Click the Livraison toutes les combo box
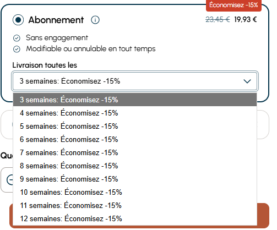Viewport: 277px width, 230px height. click(135, 81)
